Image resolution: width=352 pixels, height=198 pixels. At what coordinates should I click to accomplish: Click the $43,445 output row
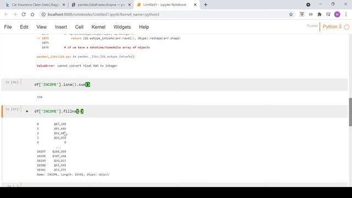[x=51, y=165]
